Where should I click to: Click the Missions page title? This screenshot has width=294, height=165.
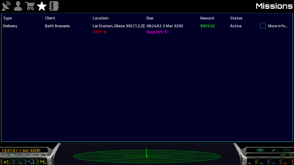point(274,6)
